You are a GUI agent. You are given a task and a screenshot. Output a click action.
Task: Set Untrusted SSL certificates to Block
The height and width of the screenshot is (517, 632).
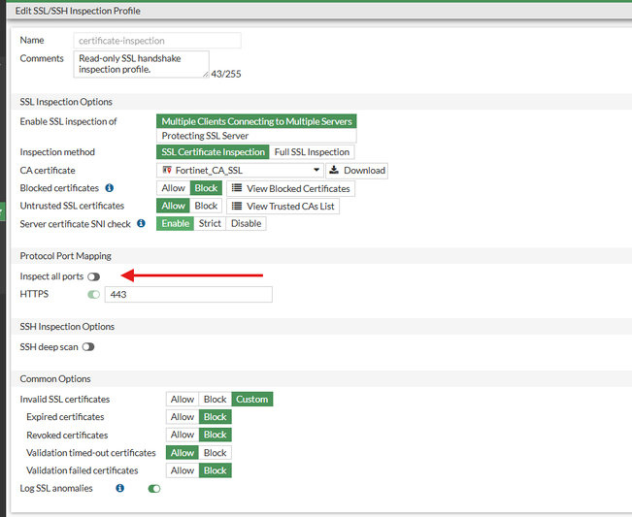point(206,206)
